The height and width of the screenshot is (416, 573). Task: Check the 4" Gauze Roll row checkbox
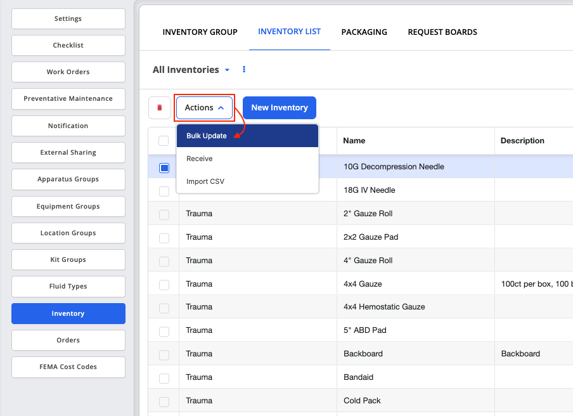pyautogui.click(x=164, y=261)
